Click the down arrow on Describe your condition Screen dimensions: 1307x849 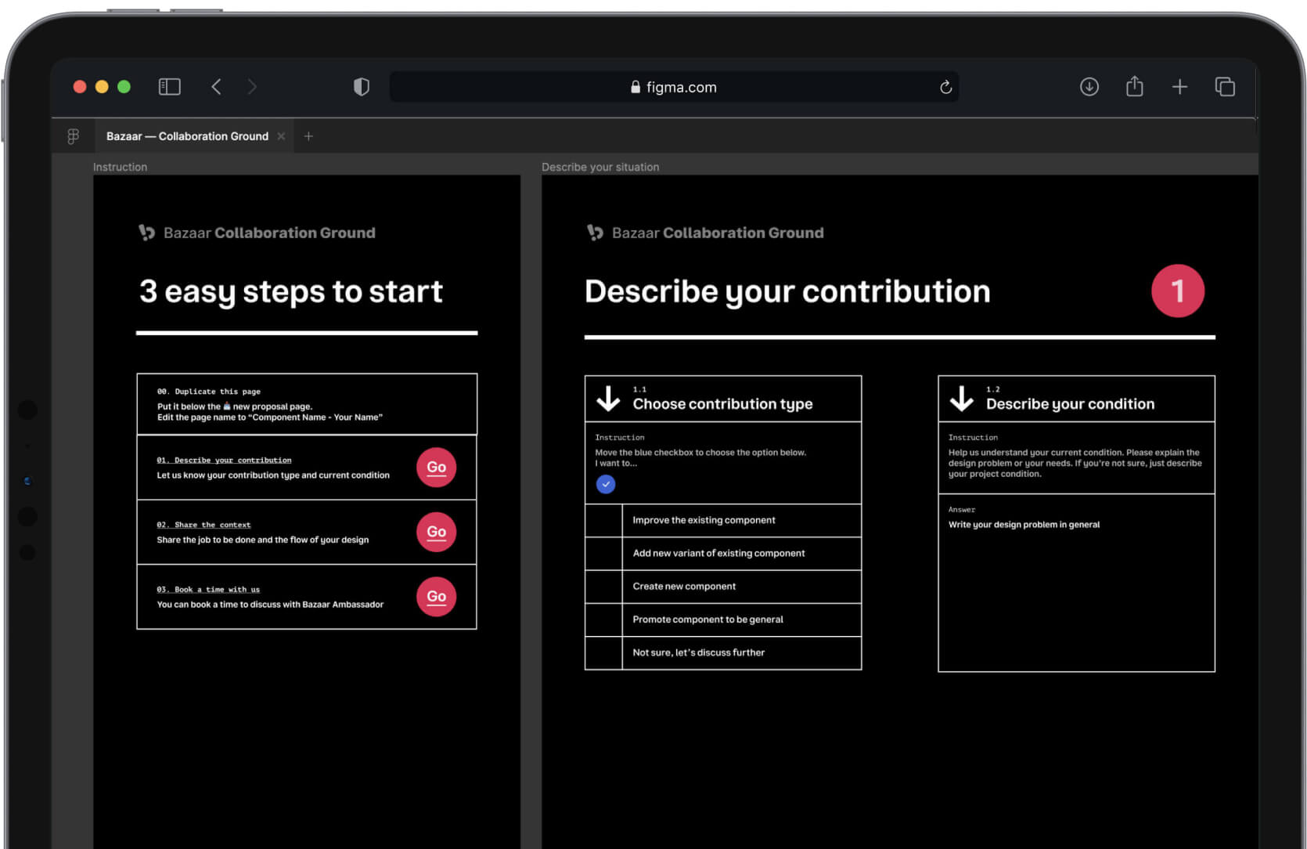tap(962, 399)
